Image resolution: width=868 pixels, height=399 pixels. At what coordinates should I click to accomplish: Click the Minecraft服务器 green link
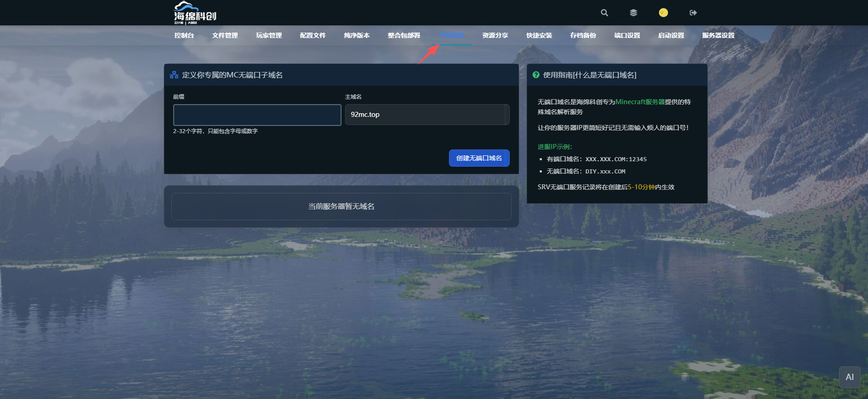tap(640, 102)
